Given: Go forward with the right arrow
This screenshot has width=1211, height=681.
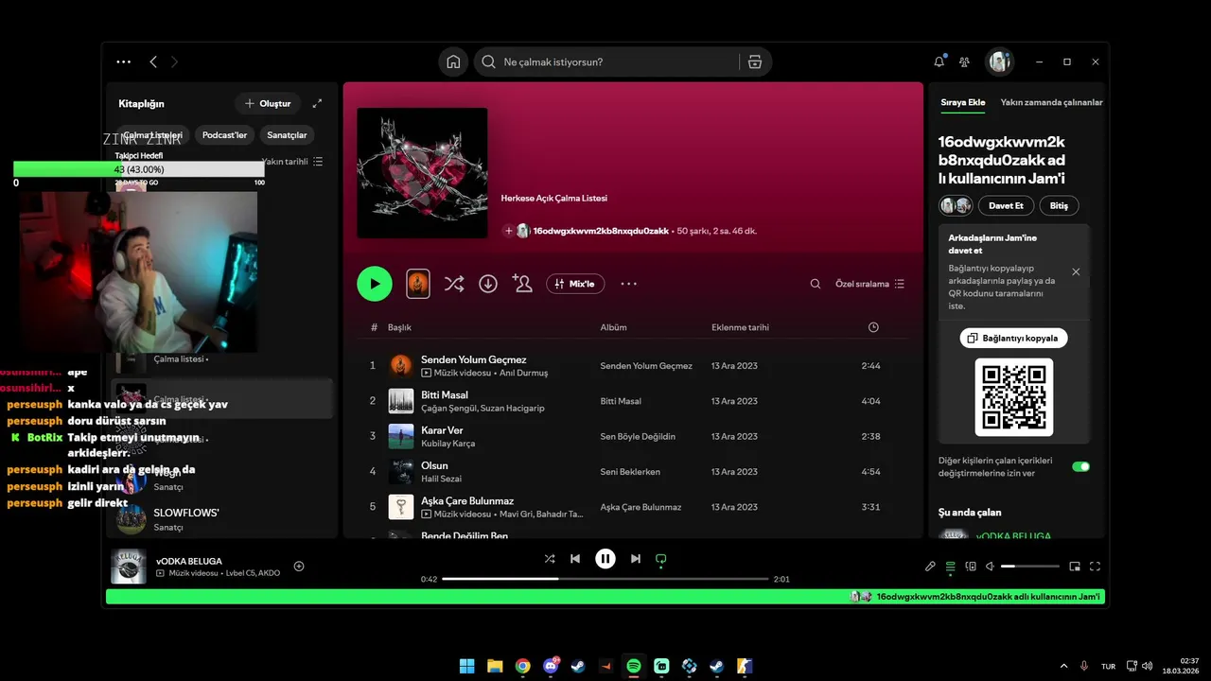Looking at the screenshot, I should 174,61.
